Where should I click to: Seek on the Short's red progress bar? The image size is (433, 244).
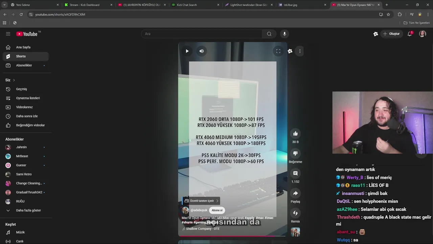(232, 236)
